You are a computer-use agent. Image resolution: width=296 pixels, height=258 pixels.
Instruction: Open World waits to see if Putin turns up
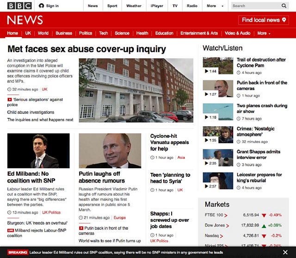tap(110, 241)
